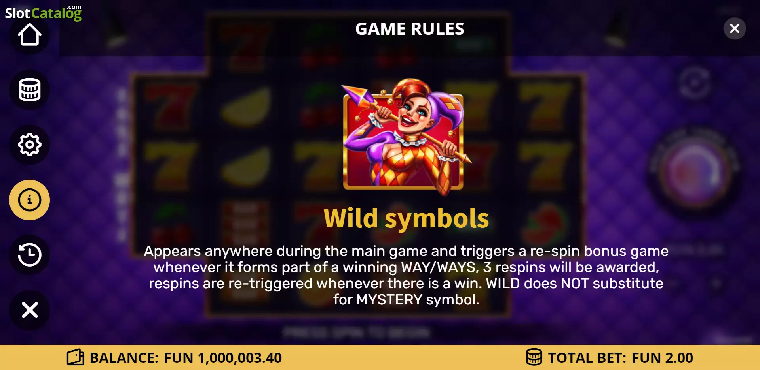Go to the home lobby icon
Image resolution: width=760 pixels, height=370 pixels.
click(x=30, y=35)
